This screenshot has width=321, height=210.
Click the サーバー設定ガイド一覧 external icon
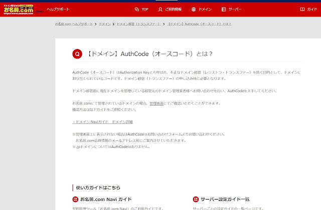coord(196,199)
